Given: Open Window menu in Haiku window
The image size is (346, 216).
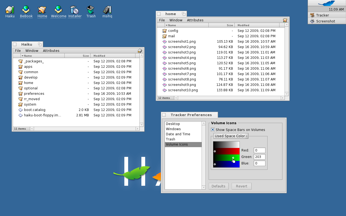Looking at the screenshot, I should point(32,51).
